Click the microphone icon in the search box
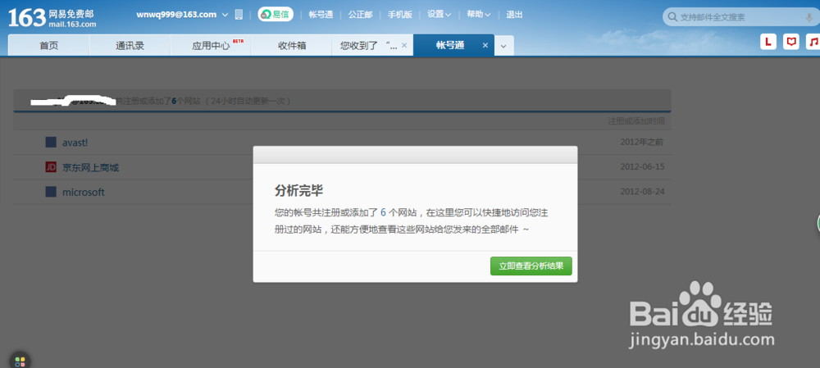 coord(809,17)
